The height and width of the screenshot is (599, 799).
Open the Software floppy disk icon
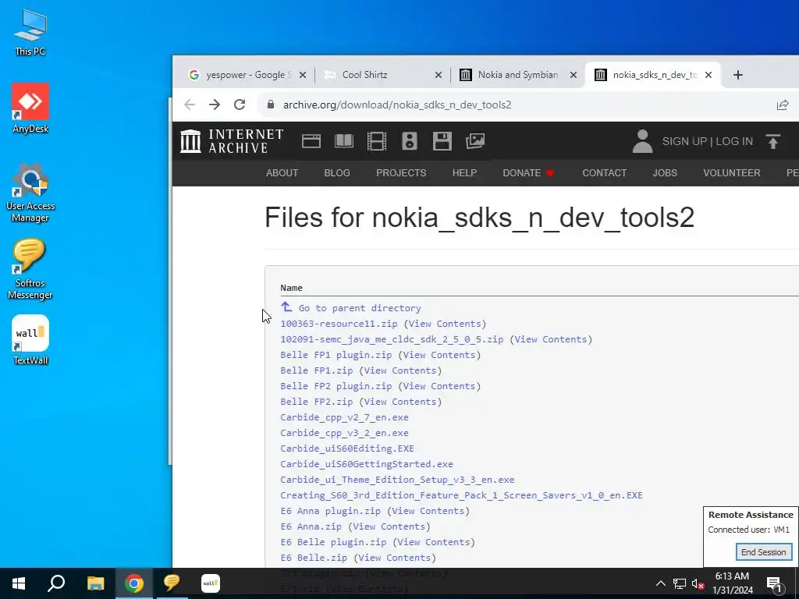pos(442,141)
